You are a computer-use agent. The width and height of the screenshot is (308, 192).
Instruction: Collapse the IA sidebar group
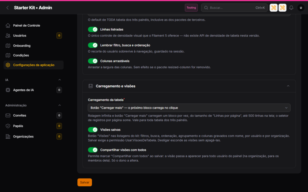tap(60, 80)
